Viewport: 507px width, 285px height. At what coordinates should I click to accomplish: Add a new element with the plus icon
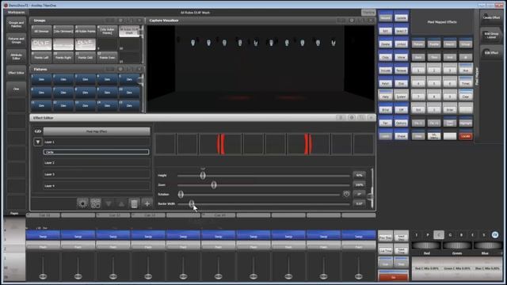point(147,203)
